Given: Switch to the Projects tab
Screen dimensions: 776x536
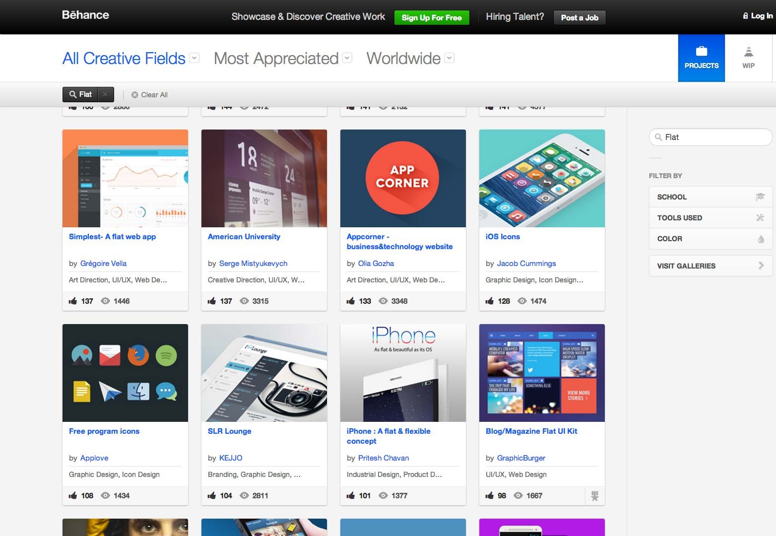Looking at the screenshot, I should click(702, 58).
